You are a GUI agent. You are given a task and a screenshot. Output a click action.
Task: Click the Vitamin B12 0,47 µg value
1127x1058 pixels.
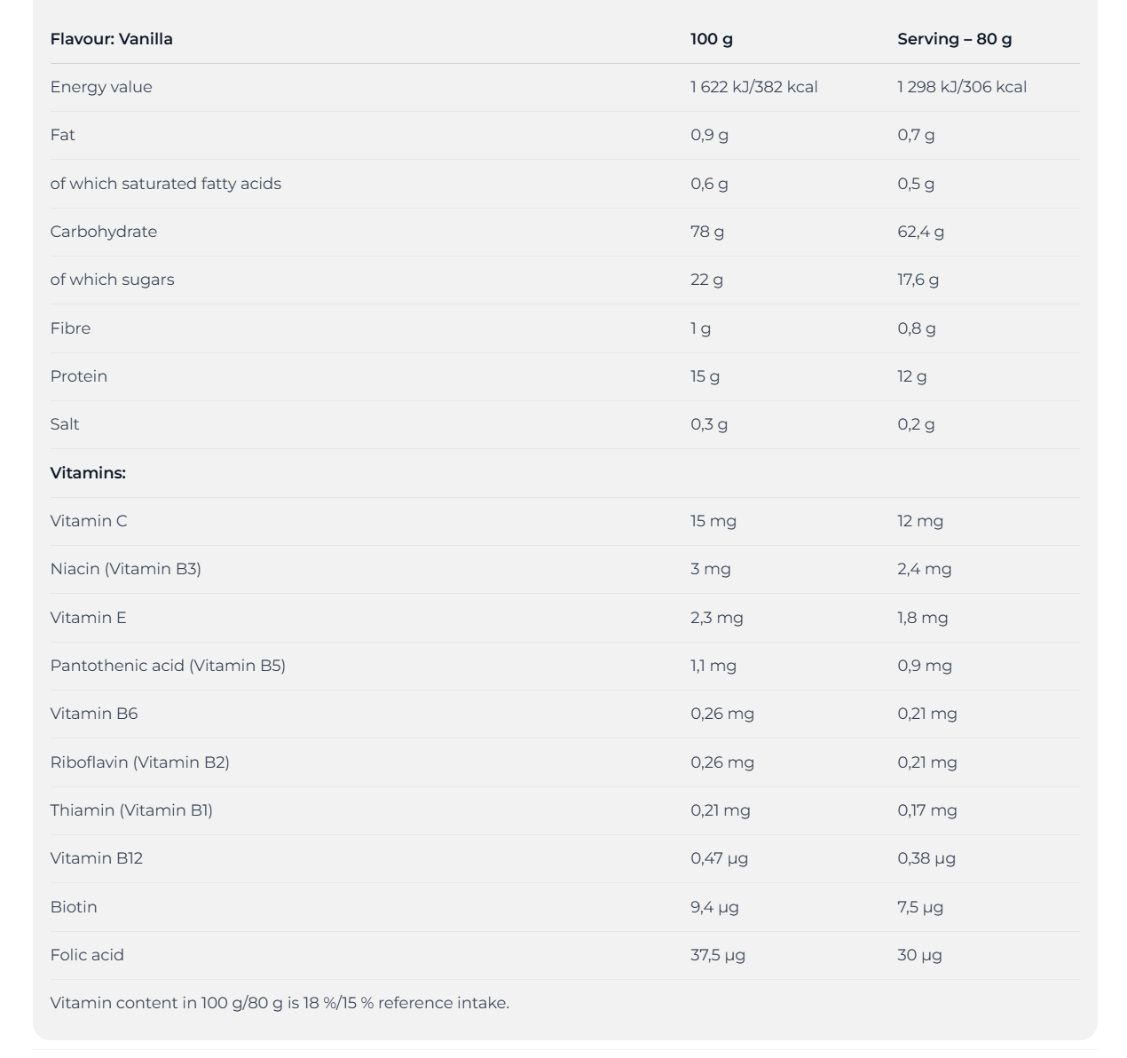click(x=720, y=858)
